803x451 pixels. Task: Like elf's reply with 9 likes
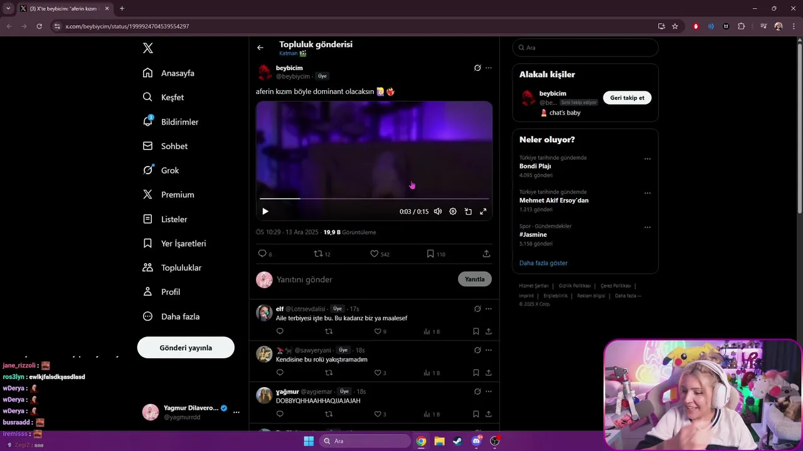tap(380, 331)
